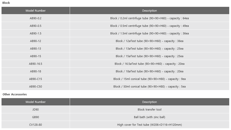Image resolution: width=231 pixels, height=130 pixels.
Task: Select the AB90-C50 model number
Action: 35,86
